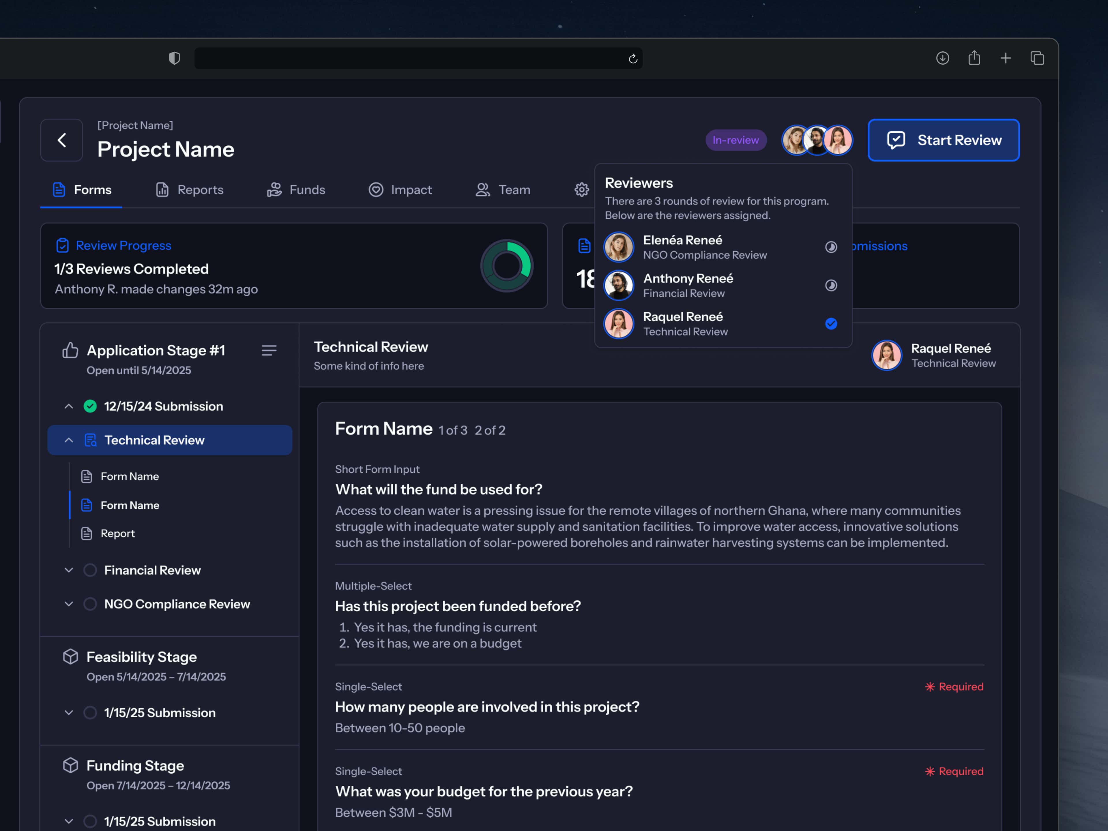Expand Feasibility Stage 1/15/25 Submission

(x=69, y=713)
